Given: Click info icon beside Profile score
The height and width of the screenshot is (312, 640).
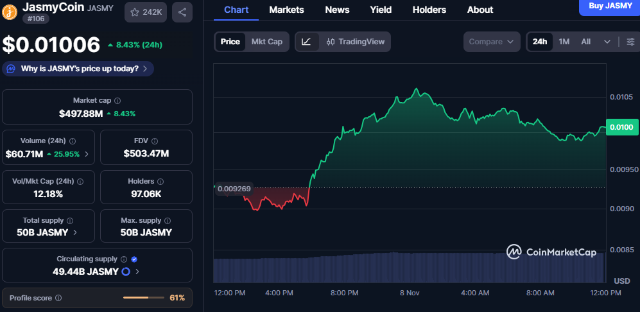Looking at the screenshot, I should [58, 298].
